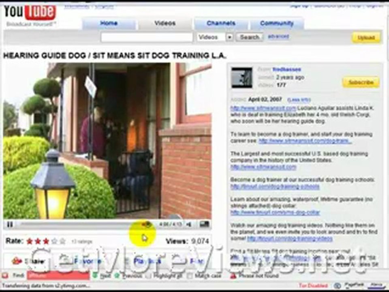Open the tinyurl sms-dog-collar link
This screenshot has width=389, height=292.
click(x=275, y=212)
